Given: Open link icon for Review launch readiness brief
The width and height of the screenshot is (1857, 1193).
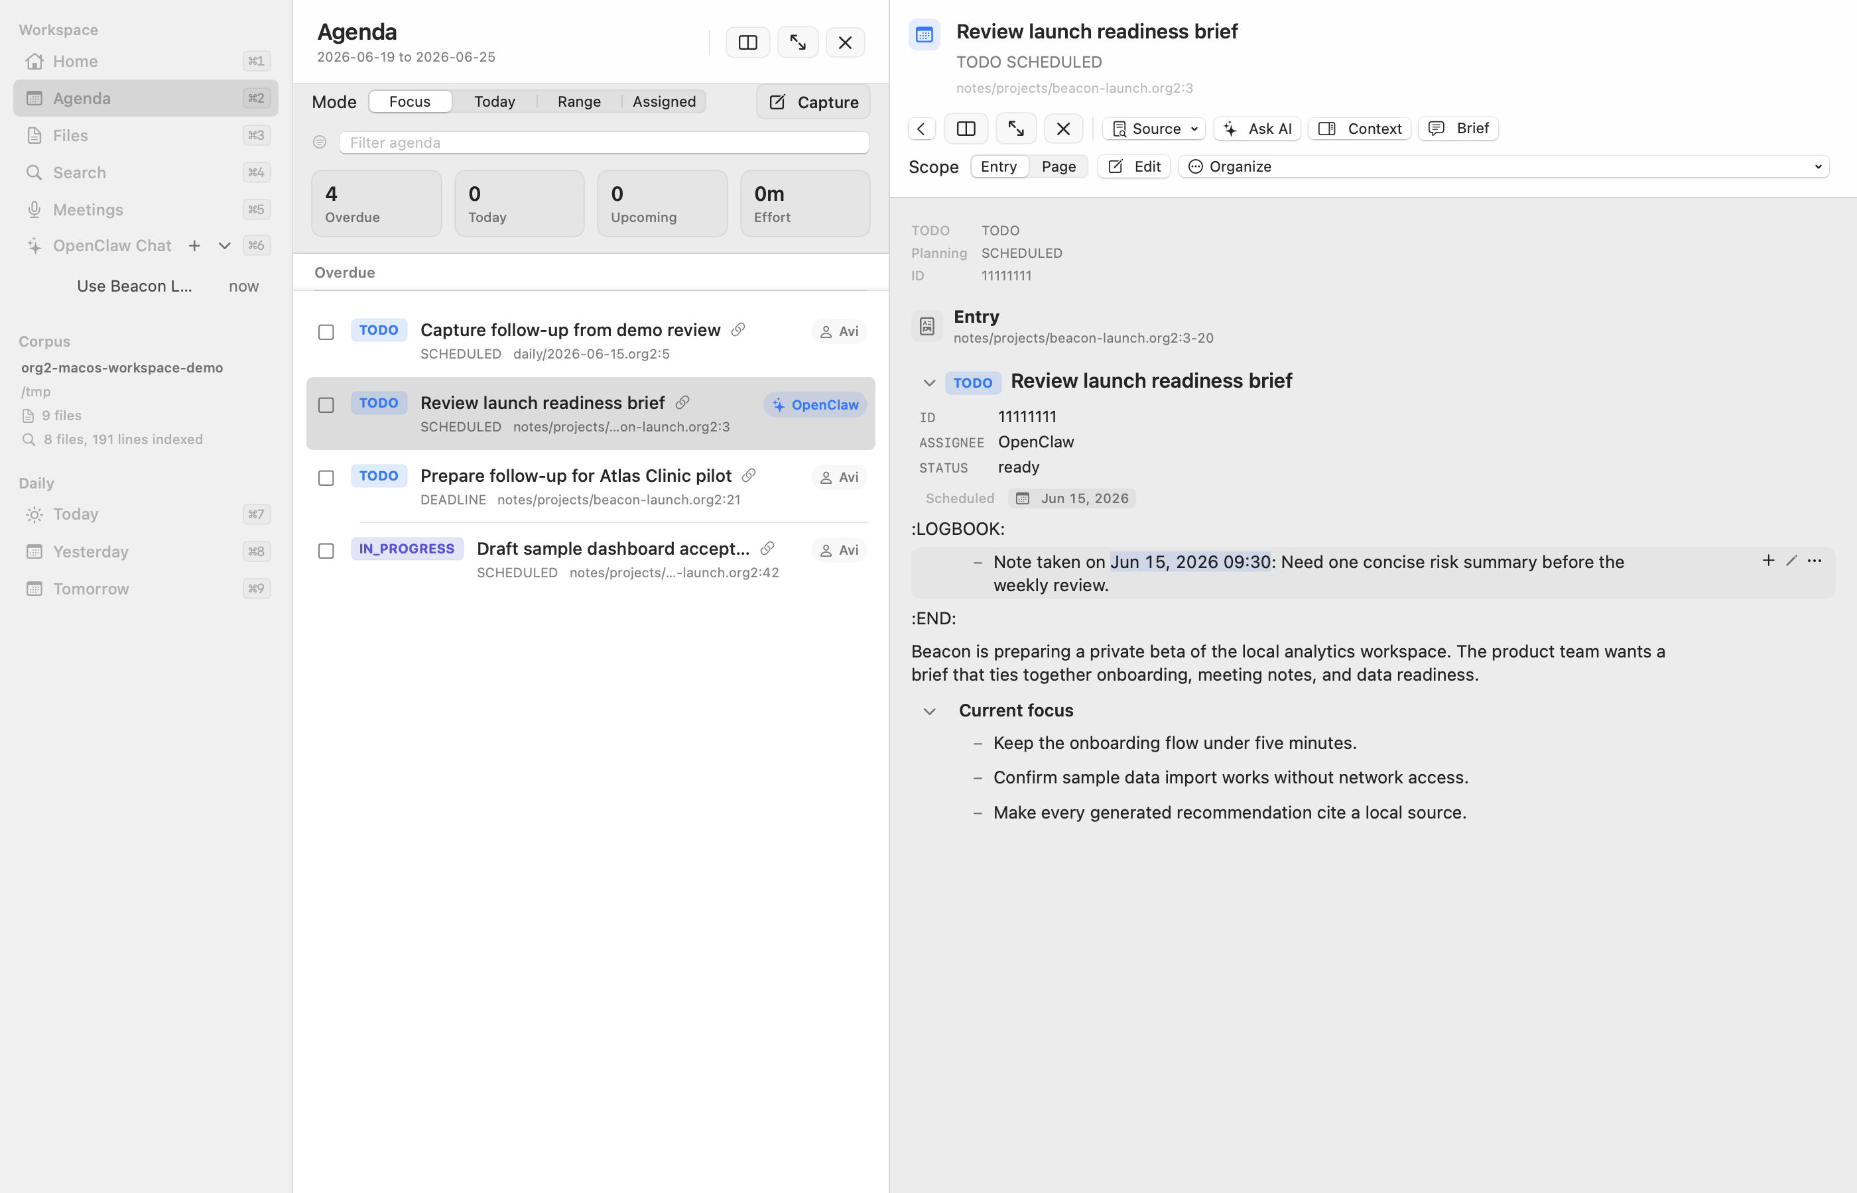Looking at the screenshot, I should pos(682,403).
